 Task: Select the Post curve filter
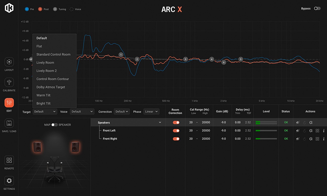(x=40, y=9)
